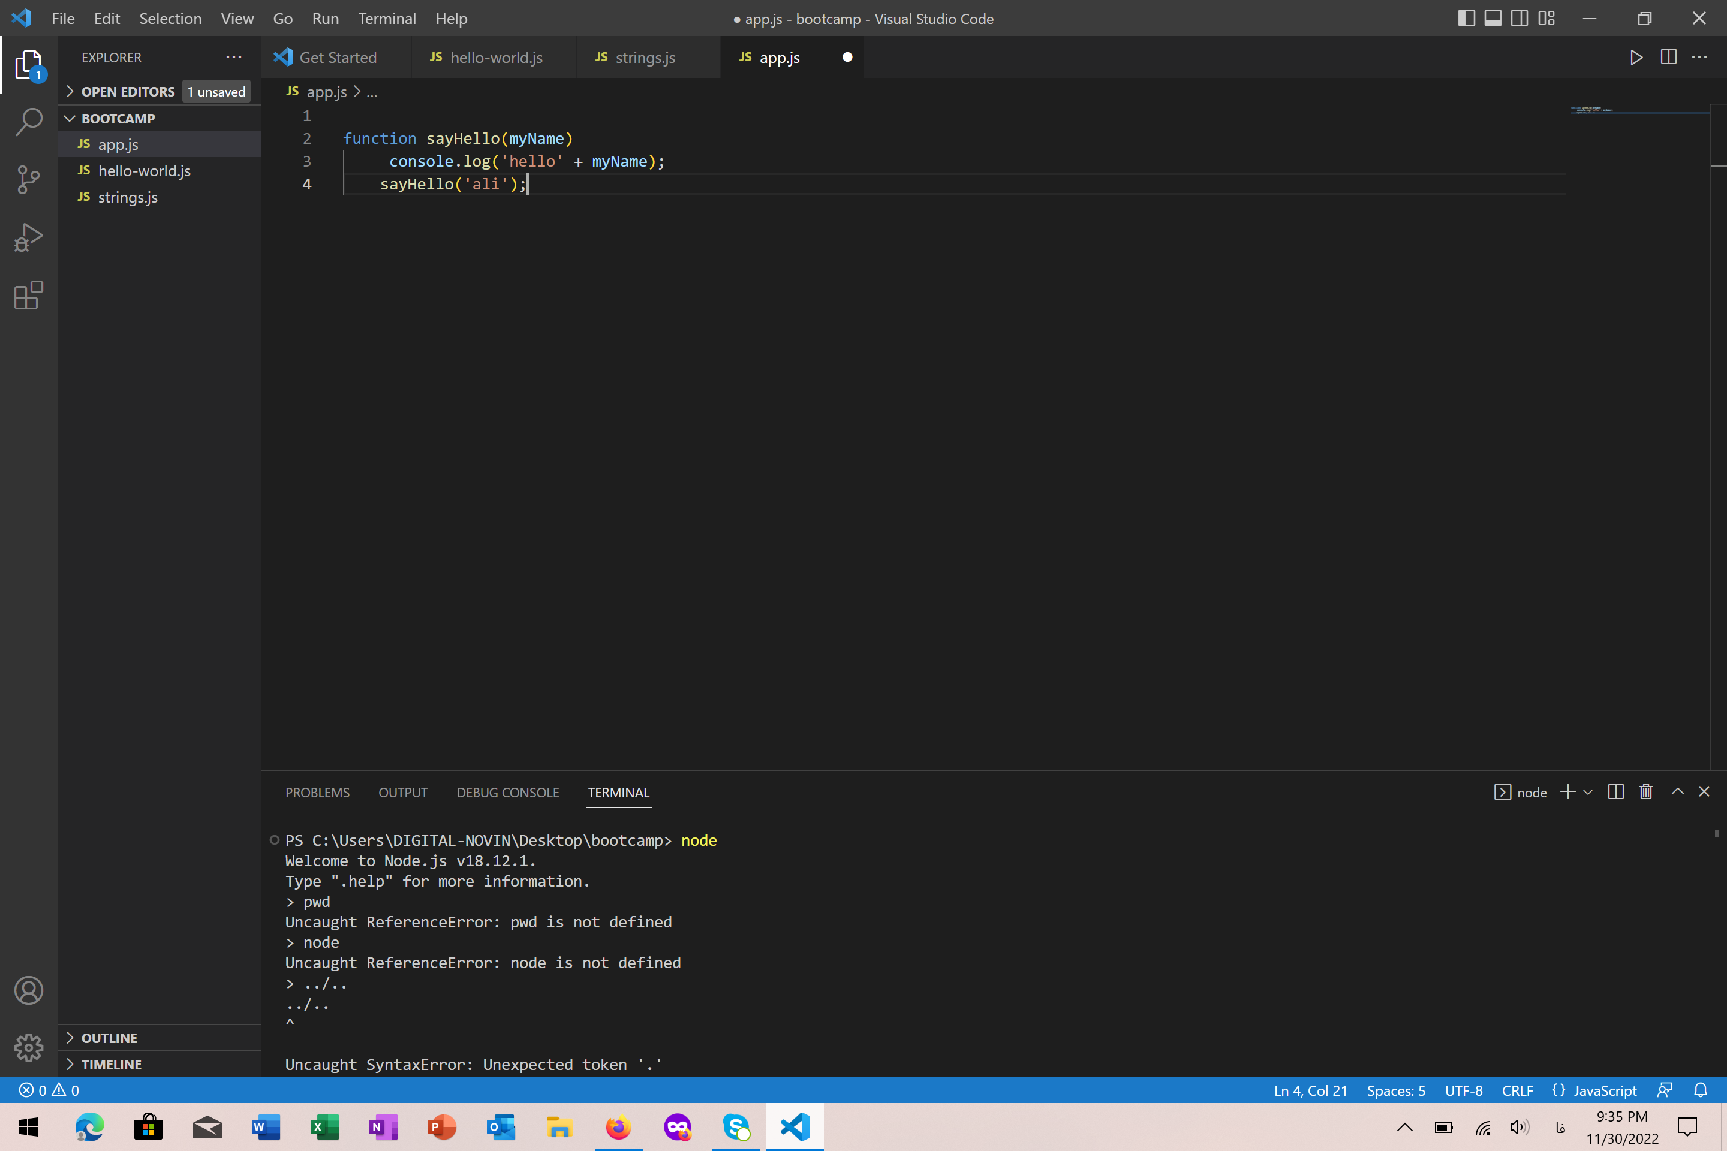Open the Source Control view
Viewport: 1727px width, 1151px height.
(29, 179)
